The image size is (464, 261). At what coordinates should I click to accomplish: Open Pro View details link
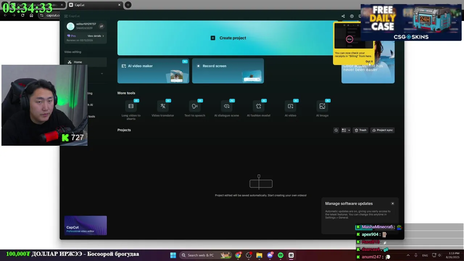pyautogui.click(x=96, y=36)
